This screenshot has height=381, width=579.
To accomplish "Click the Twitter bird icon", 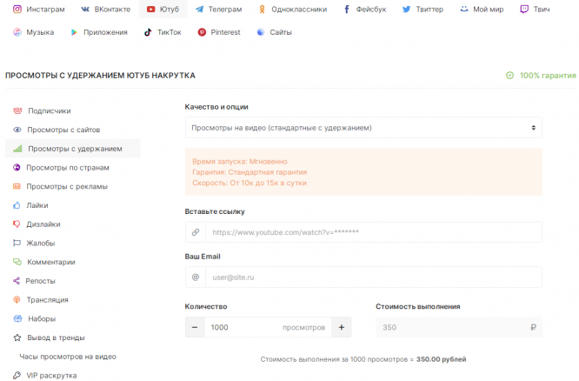I will point(407,9).
